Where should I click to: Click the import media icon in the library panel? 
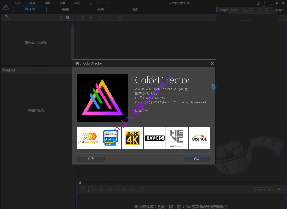(7, 17)
